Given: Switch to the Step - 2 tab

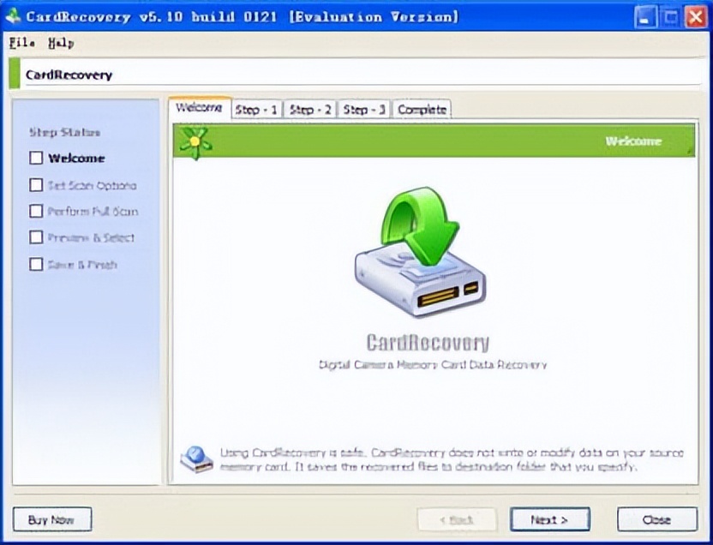Looking at the screenshot, I should [310, 110].
